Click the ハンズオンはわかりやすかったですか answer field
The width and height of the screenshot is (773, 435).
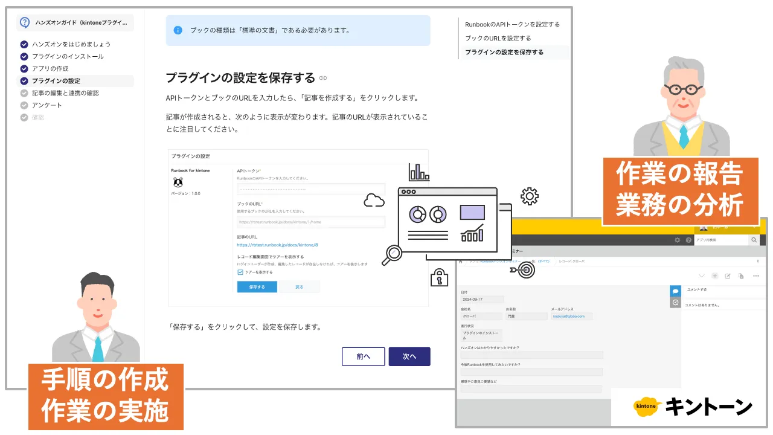531,355
